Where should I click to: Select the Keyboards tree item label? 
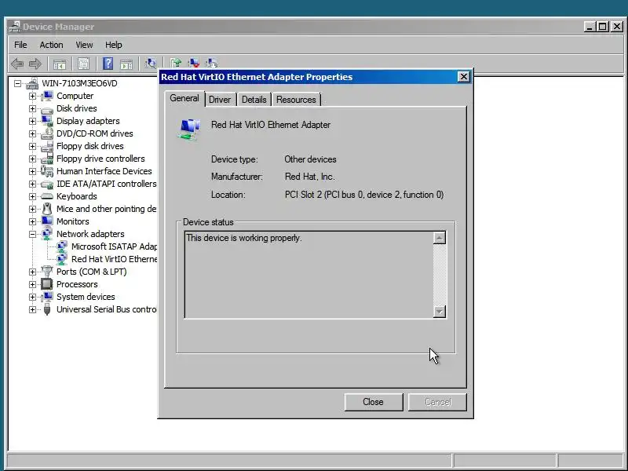[x=76, y=196]
